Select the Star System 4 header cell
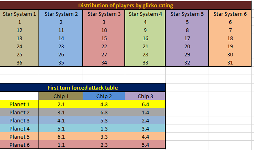This screenshot has width=254, height=150. [145, 14]
